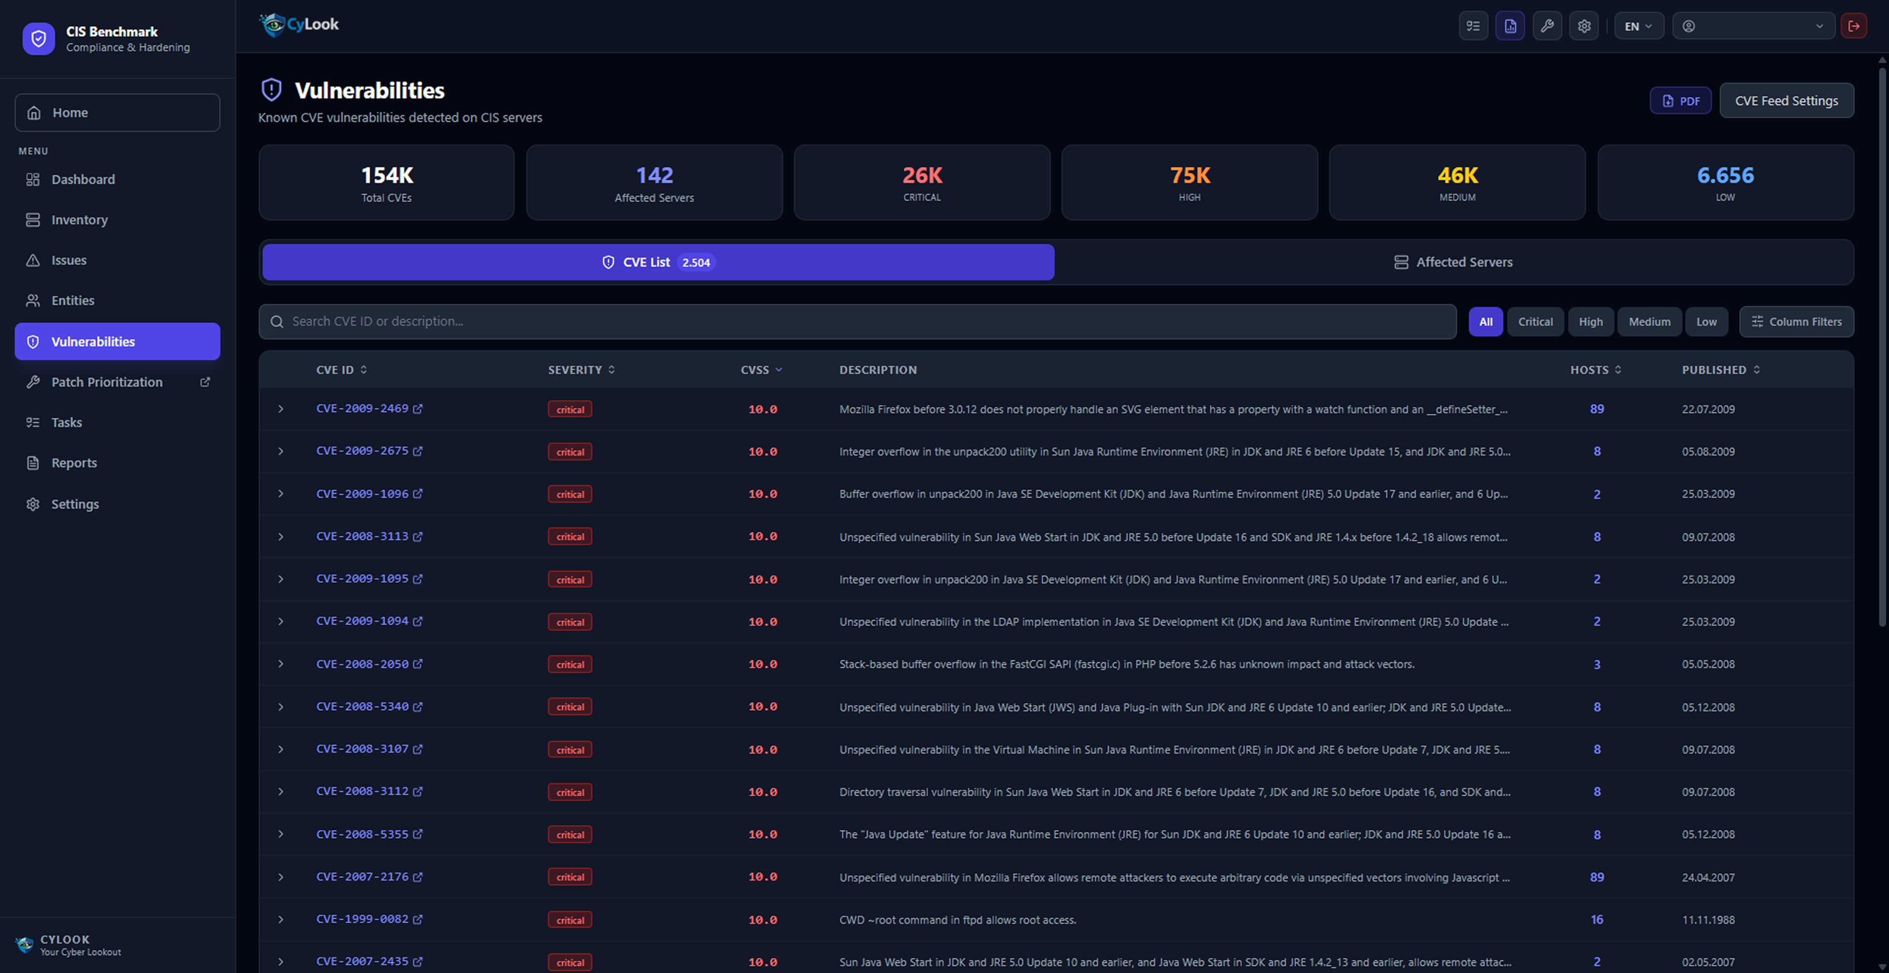The height and width of the screenshot is (973, 1889).
Task: Open CVE-2008-3113 link
Action: pos(362,537)
